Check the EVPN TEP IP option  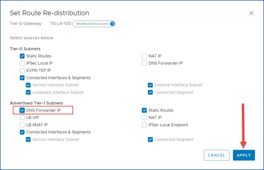click(22, 70)
